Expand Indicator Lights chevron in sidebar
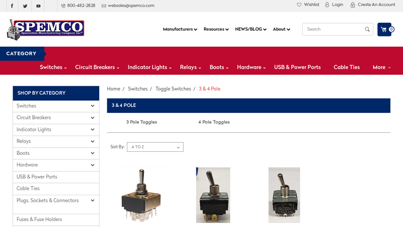The image size is (403, 227). (93, 130)
